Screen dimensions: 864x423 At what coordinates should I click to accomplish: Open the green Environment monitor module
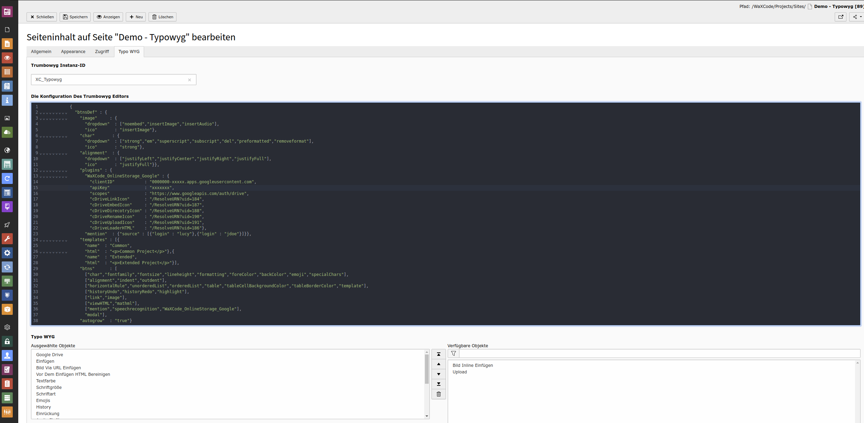tap(7, 281)
